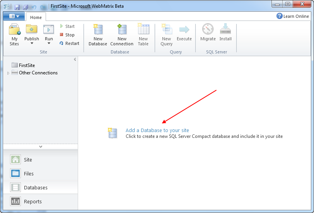Restart the site using Restart
Image resolution: width=314 pixels, height=213 pixels.
coord(70,43)
